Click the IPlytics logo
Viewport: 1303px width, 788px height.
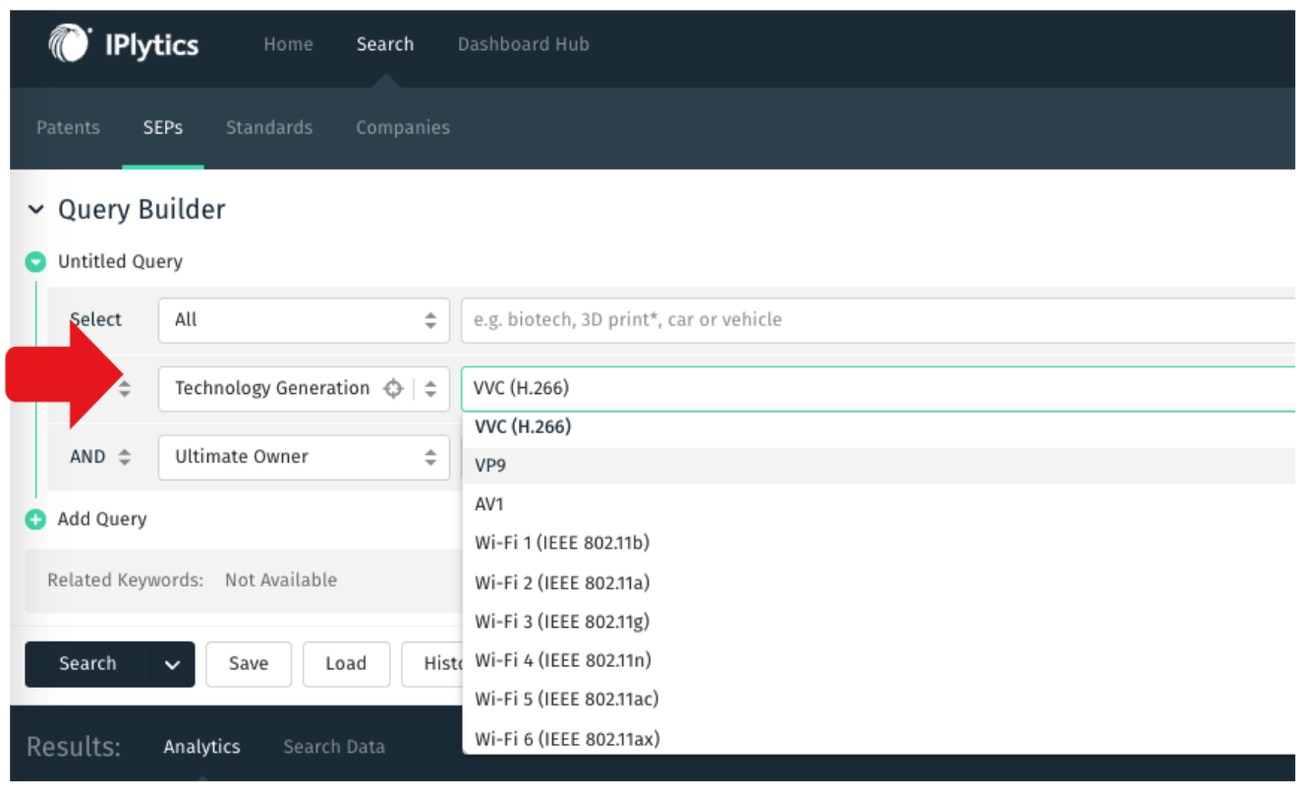[123, 44]
